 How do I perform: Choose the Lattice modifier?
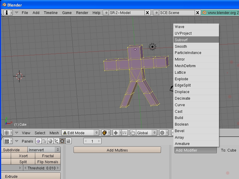click(x=196, y=72)
